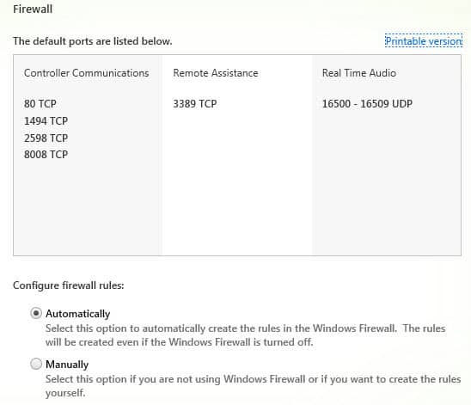This screenshot has height=405, width=471.
Task: Click the Firewall page heading
Action: [33, 9]
